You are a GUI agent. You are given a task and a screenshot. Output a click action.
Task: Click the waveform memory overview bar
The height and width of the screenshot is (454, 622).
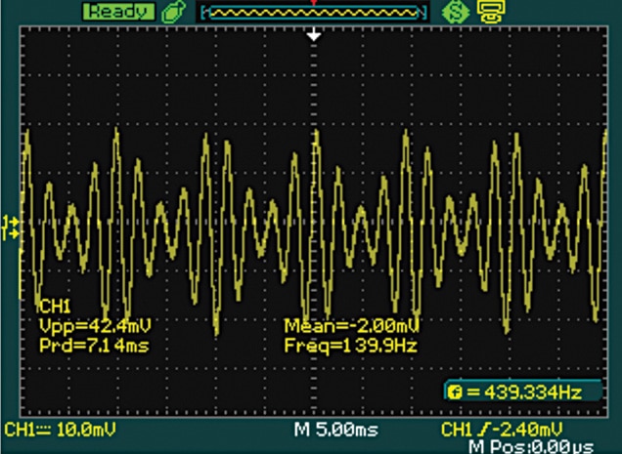point(313,13)
